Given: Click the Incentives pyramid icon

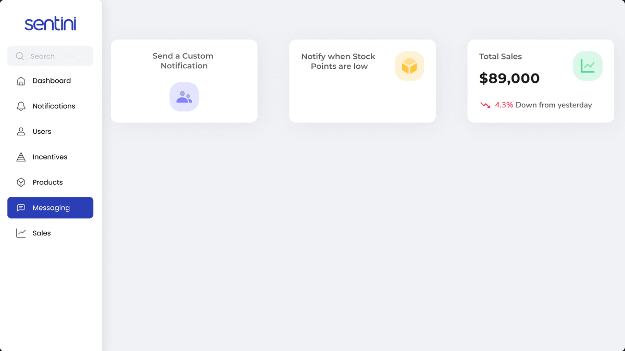Looking at the screenshot, I should click(x=21, y=157).
